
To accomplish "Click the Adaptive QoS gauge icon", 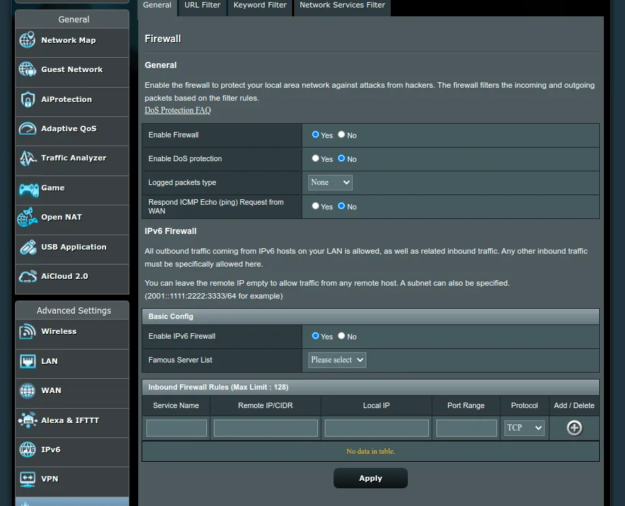I will (x=27, y=129).
